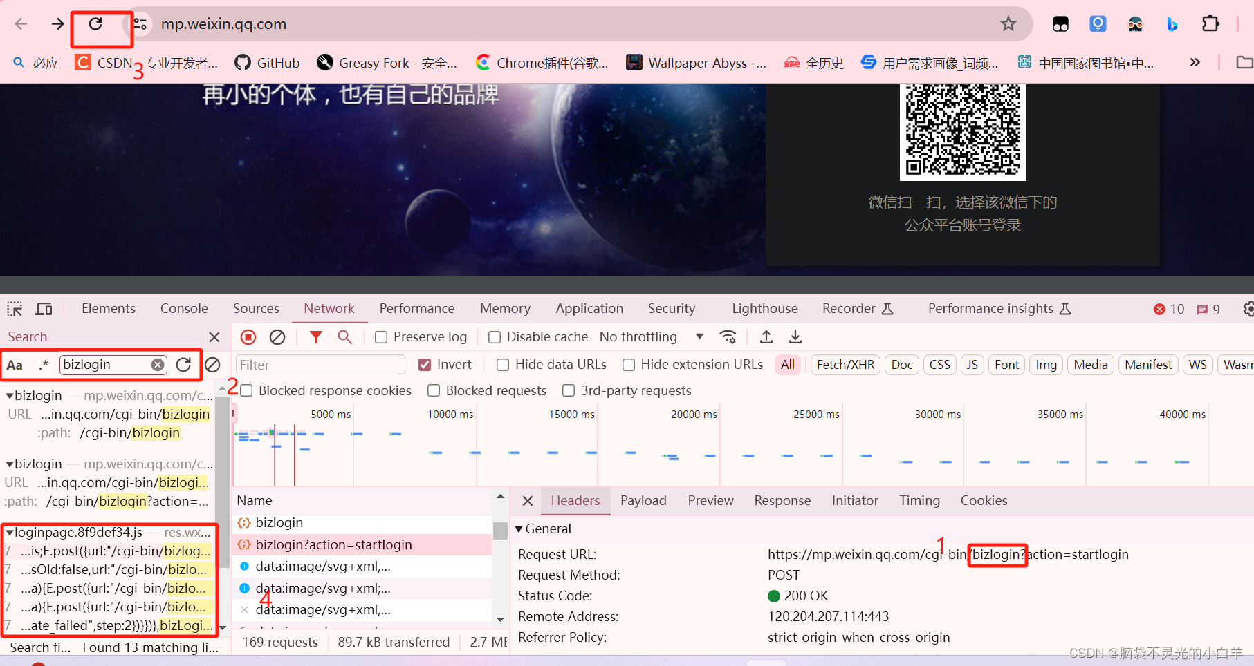Switch to the Elements tab
This screenshot has height=666, width=1254.
(109, 309)
